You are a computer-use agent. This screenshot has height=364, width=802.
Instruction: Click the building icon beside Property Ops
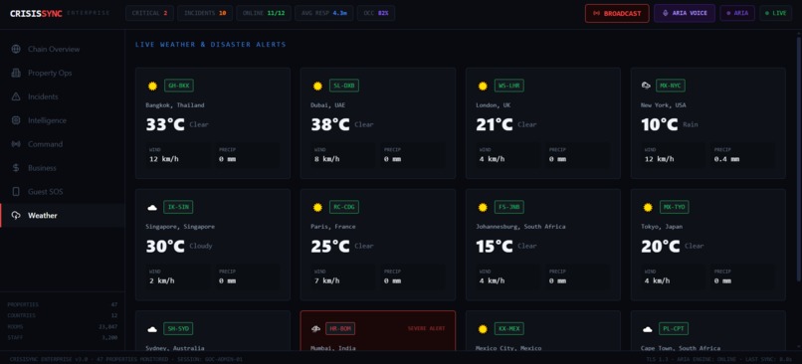click(x=16, y=74)
